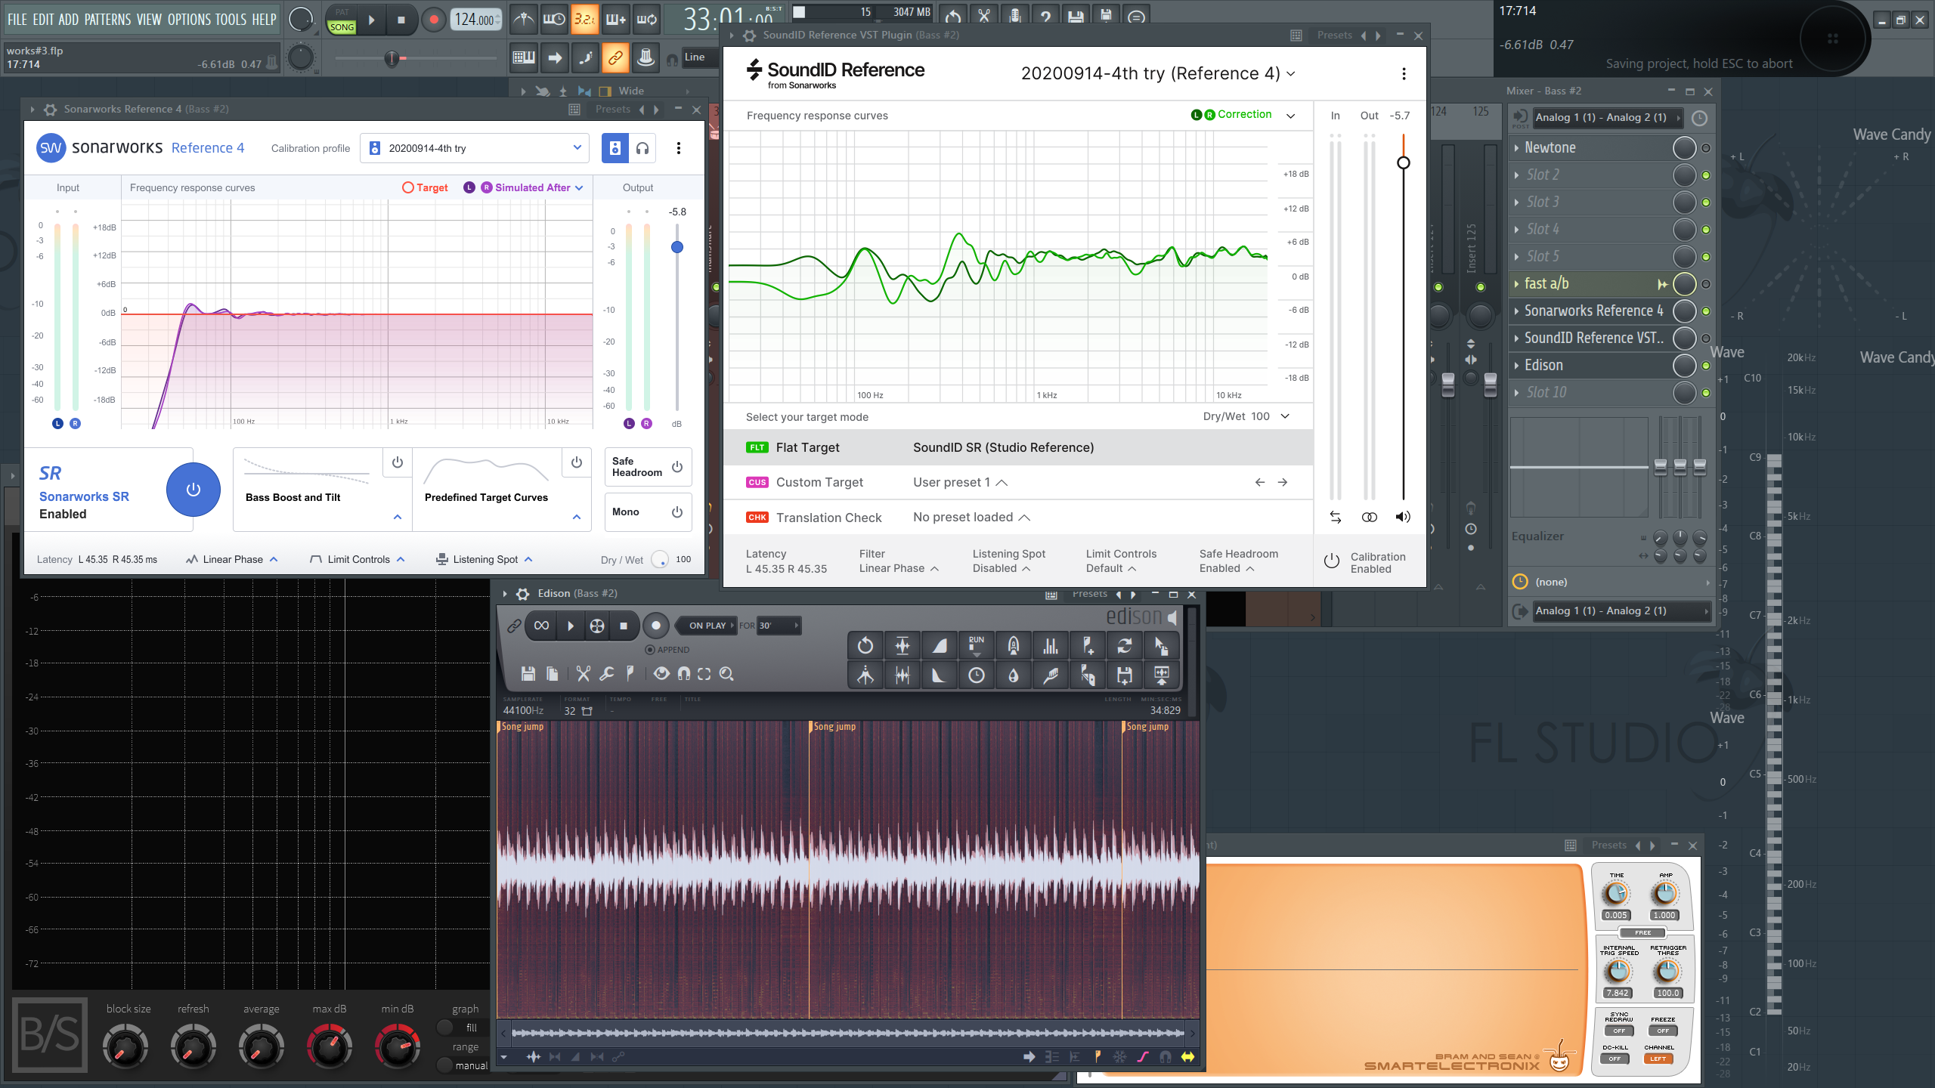This screenshot has width=1935, height=1088.
Task: Click the main transport play button
Action: [x=371, y=20]
